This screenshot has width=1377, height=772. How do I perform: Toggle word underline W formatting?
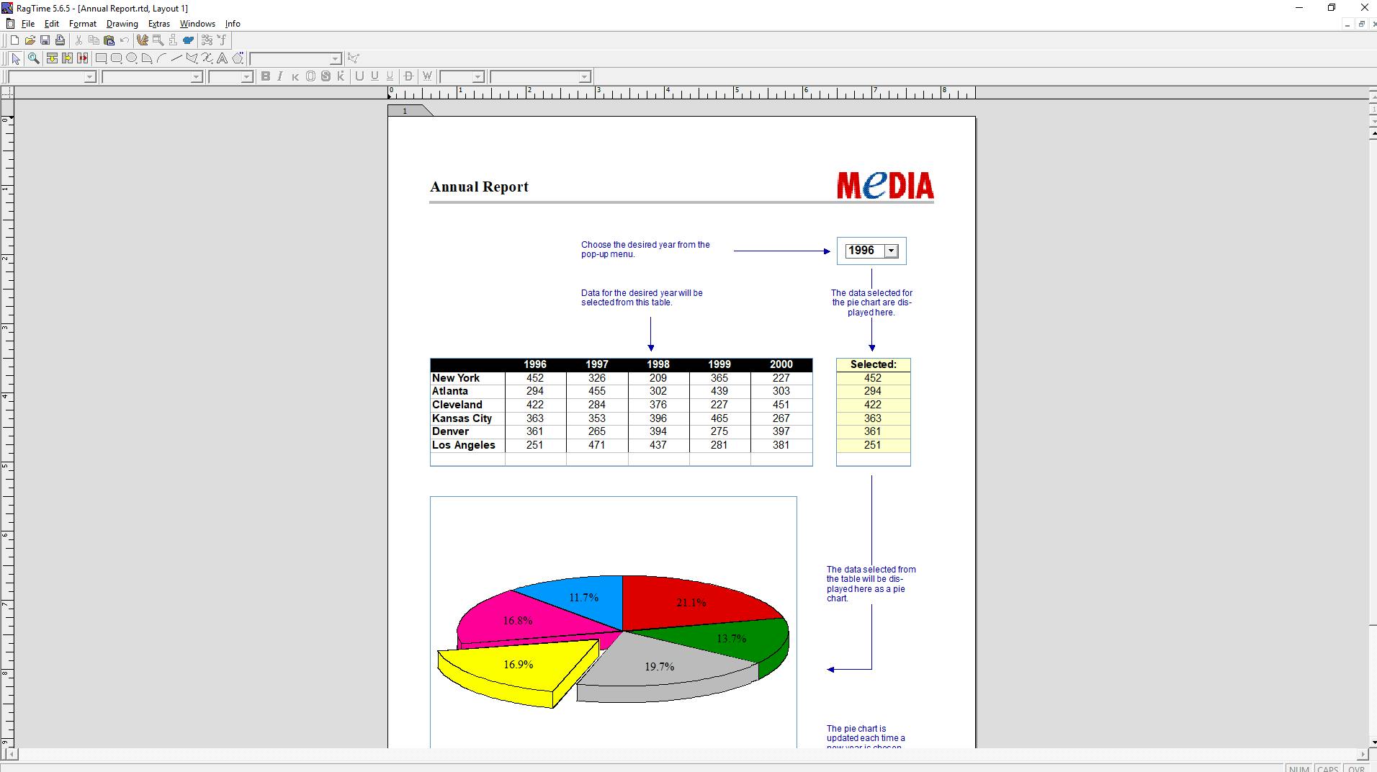pyautogui.click(x=427, y=76)
